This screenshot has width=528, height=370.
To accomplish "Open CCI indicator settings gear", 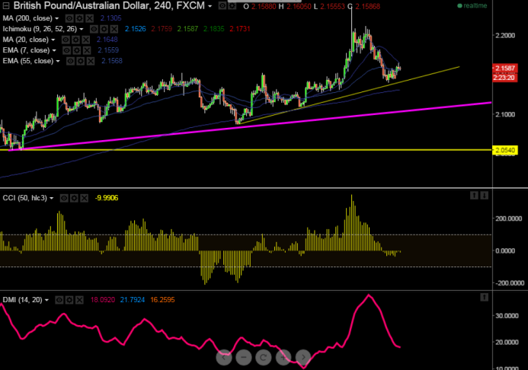I will pyautogui.click(x=74, y=198).
